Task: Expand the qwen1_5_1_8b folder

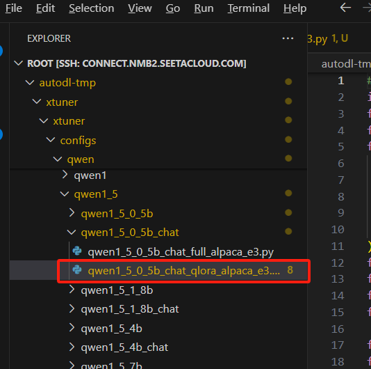Action: 72,290
